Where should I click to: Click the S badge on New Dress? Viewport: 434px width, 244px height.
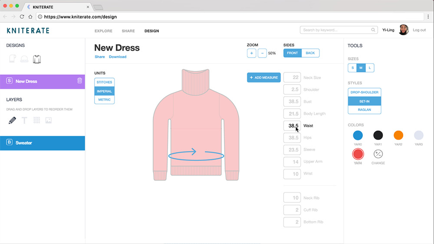(x=10, y=81)
